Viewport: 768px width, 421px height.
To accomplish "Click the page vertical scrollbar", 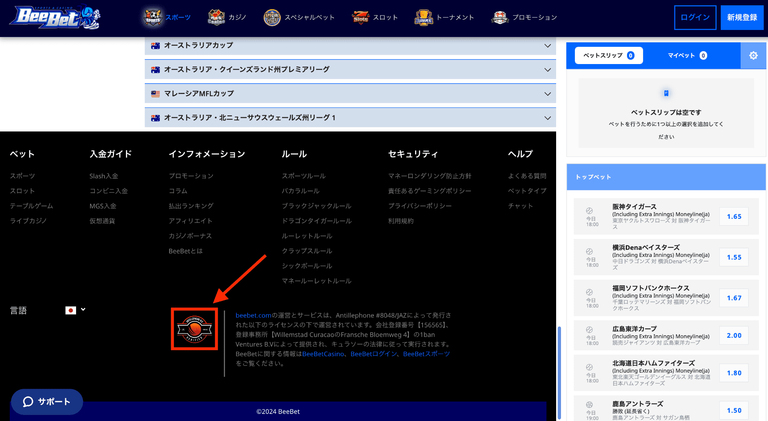I will (x=559, y=373).
